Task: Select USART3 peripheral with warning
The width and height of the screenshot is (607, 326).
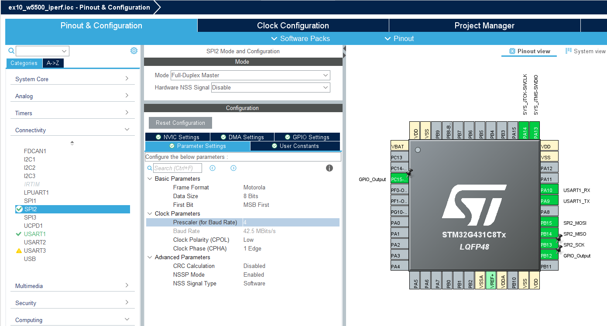Action: pyautogui.click(x=35, y=251)
